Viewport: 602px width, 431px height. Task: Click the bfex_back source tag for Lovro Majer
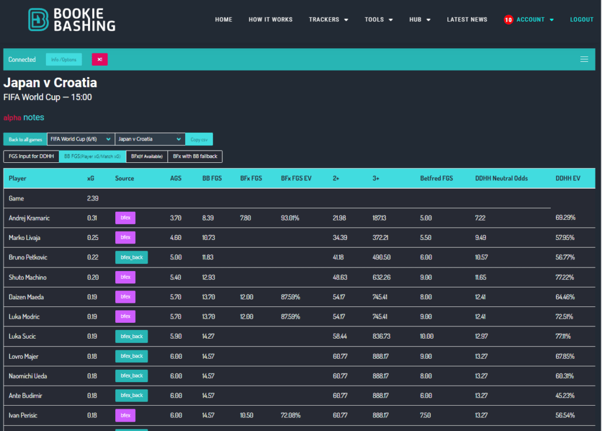click(131, 356)
